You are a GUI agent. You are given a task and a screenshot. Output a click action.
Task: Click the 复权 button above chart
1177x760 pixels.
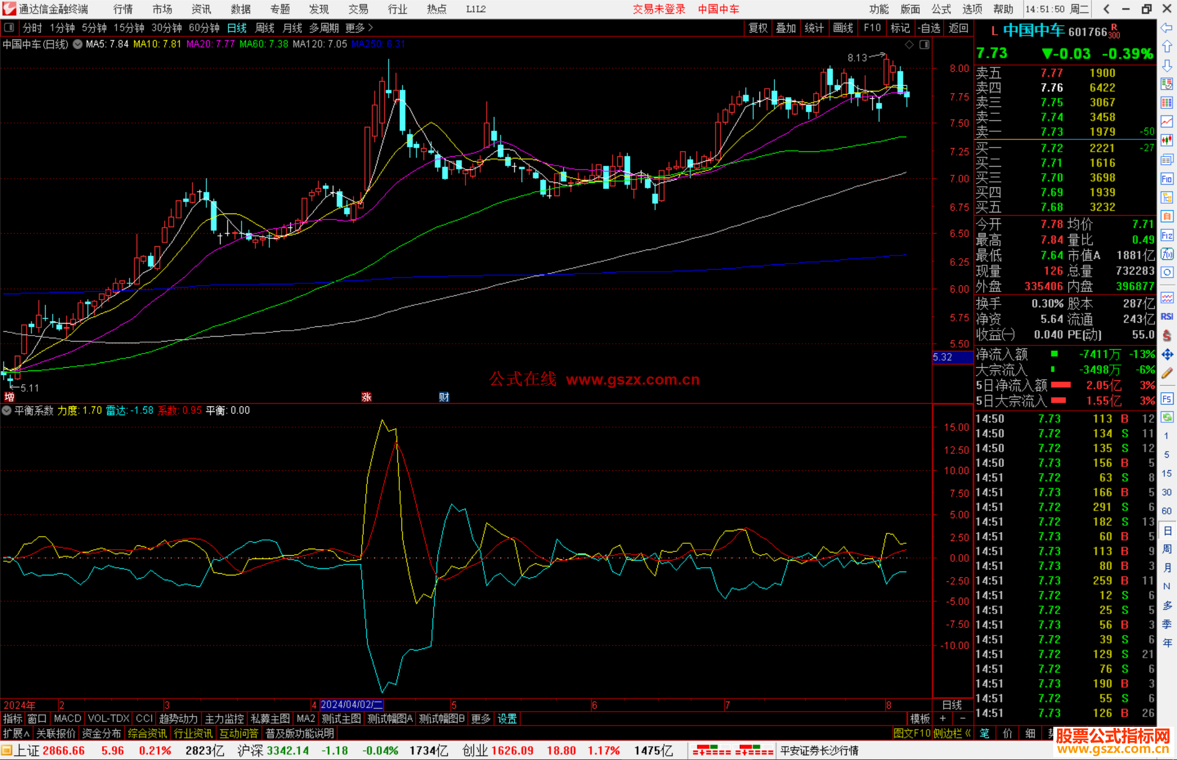pos(757,28)
